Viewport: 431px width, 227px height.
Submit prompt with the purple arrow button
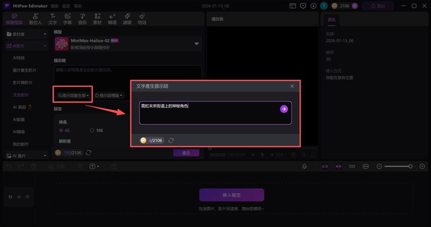[283, 109]
